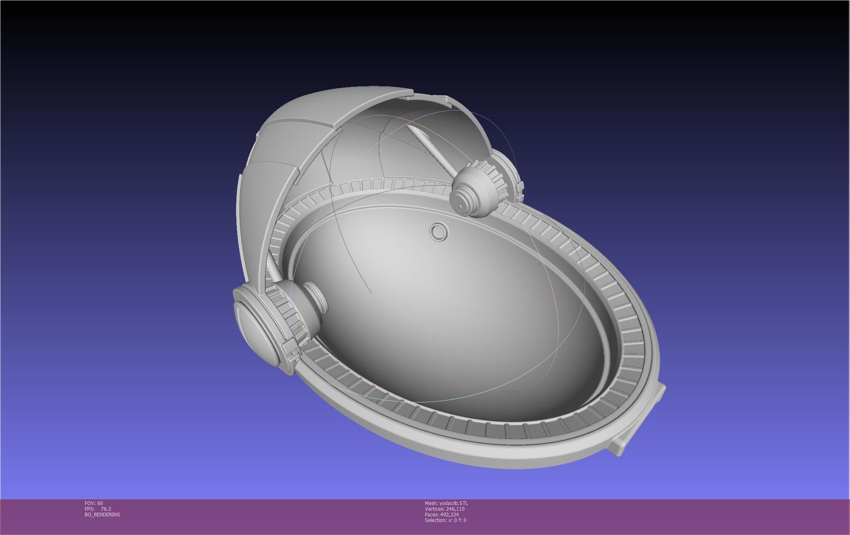
Task: Click the BO_RENDERING status label
Action: tap(102, 514)
